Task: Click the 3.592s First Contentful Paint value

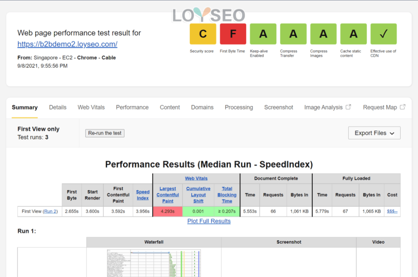Action: (x=118, y=211)
